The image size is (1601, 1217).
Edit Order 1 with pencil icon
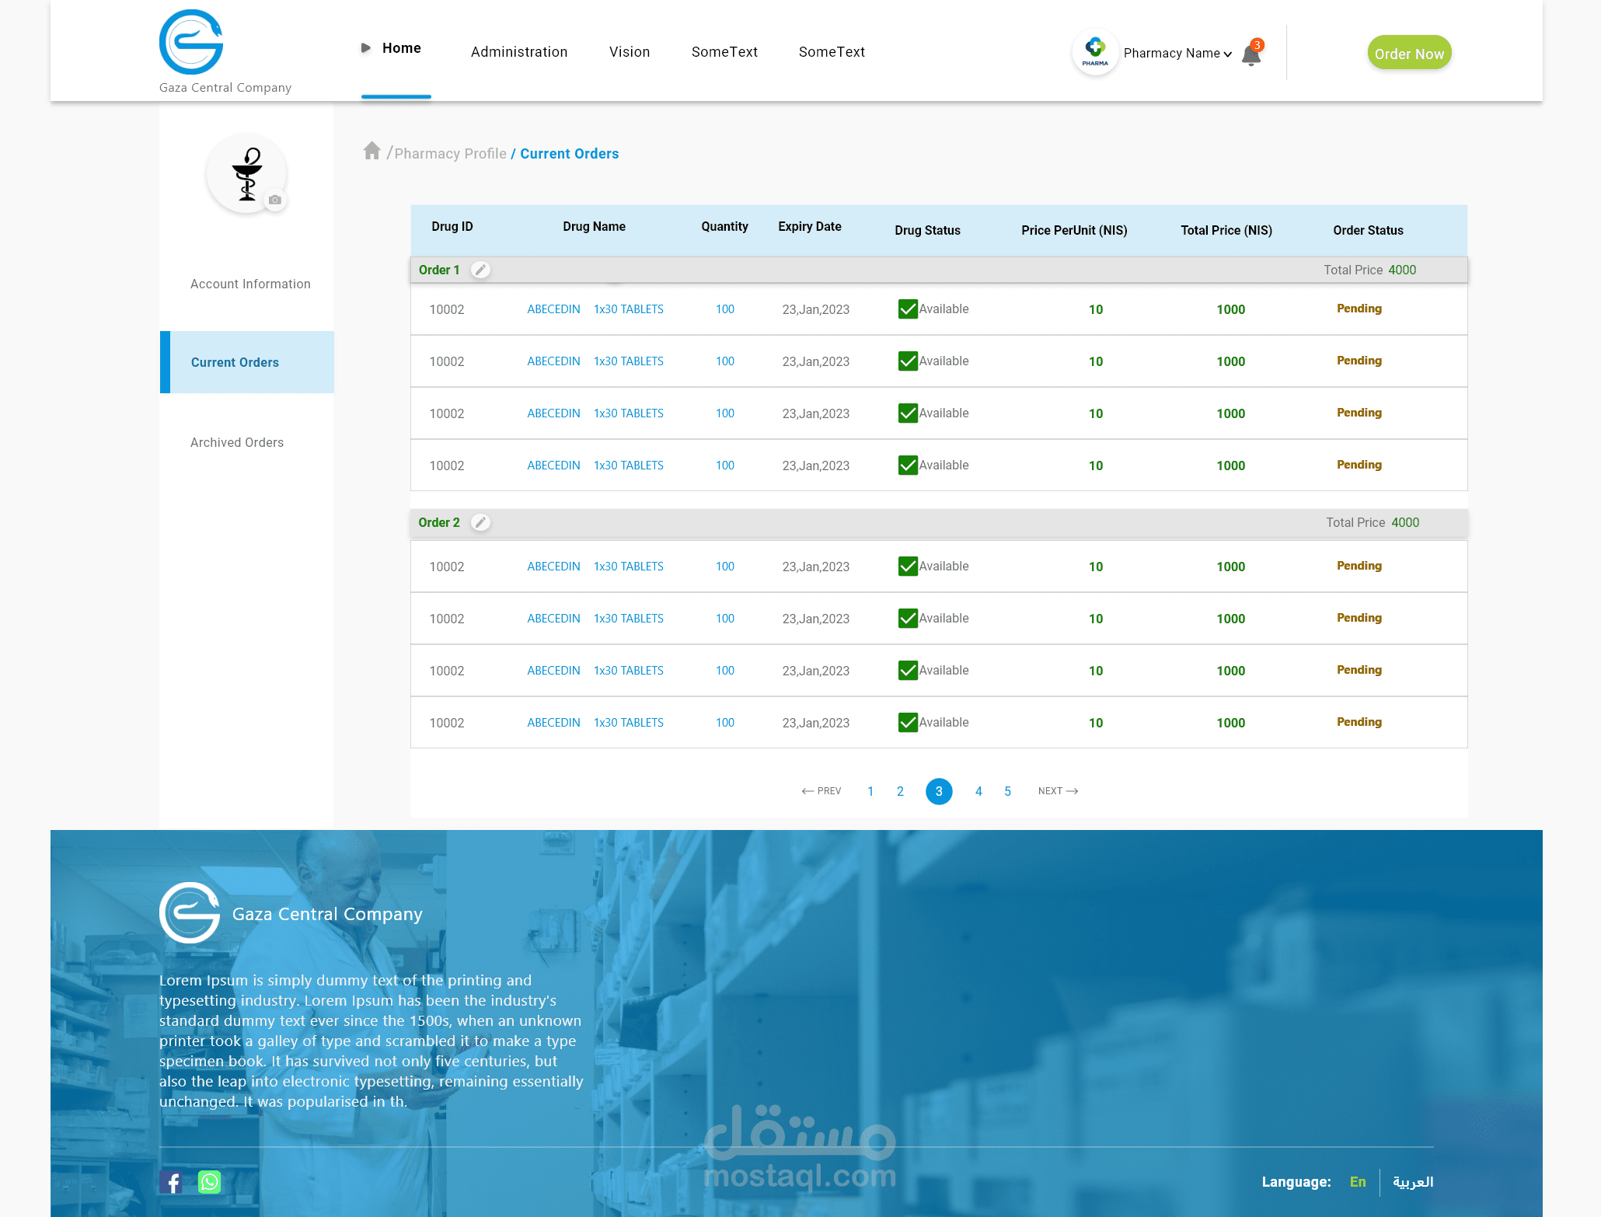pos(480,270)
